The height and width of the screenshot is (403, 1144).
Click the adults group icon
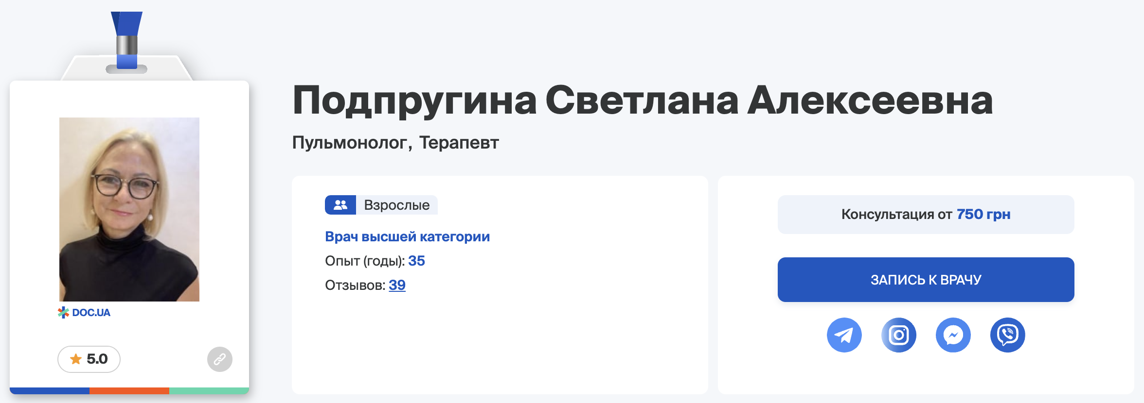click(x=340, y=205)
